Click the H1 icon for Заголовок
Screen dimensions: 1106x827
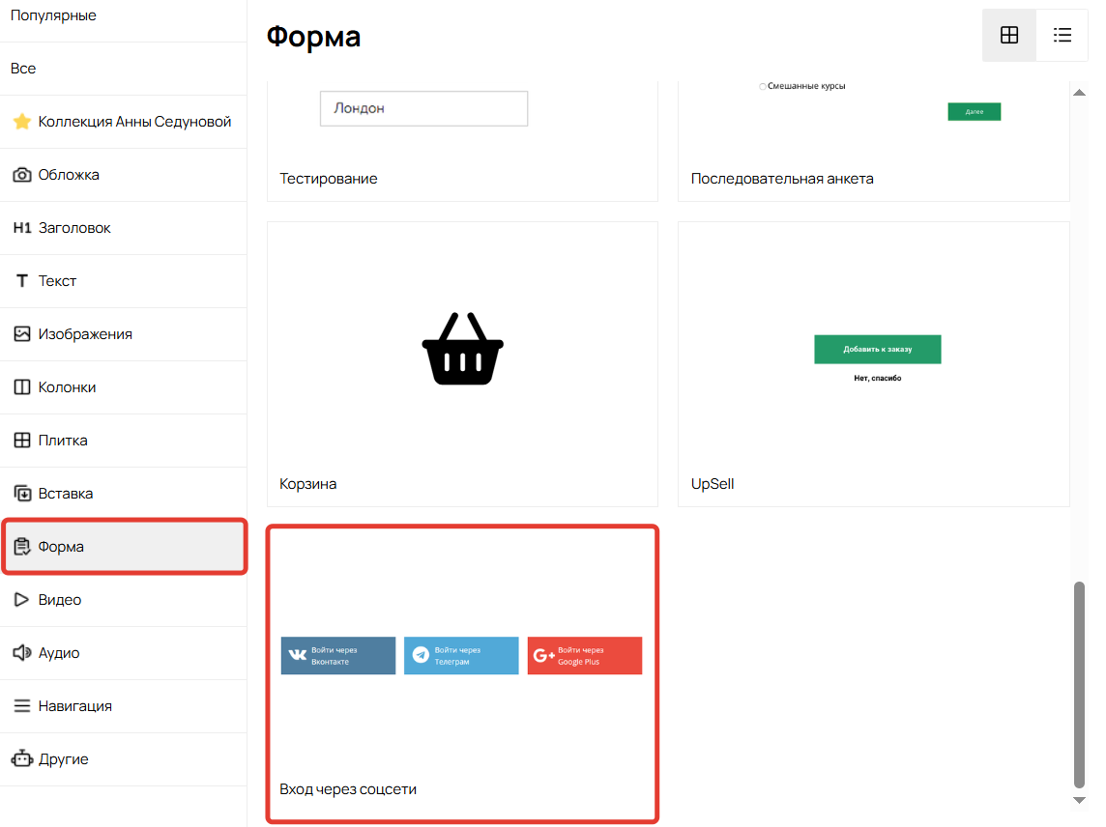tap(22, 228)
